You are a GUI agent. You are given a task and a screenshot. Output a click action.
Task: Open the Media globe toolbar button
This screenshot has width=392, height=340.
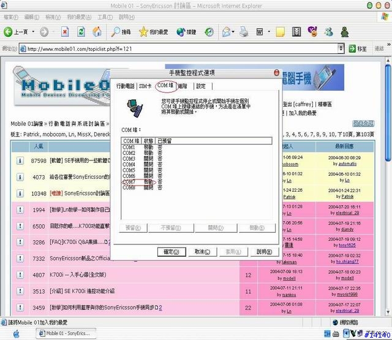(x=186, y=32)
